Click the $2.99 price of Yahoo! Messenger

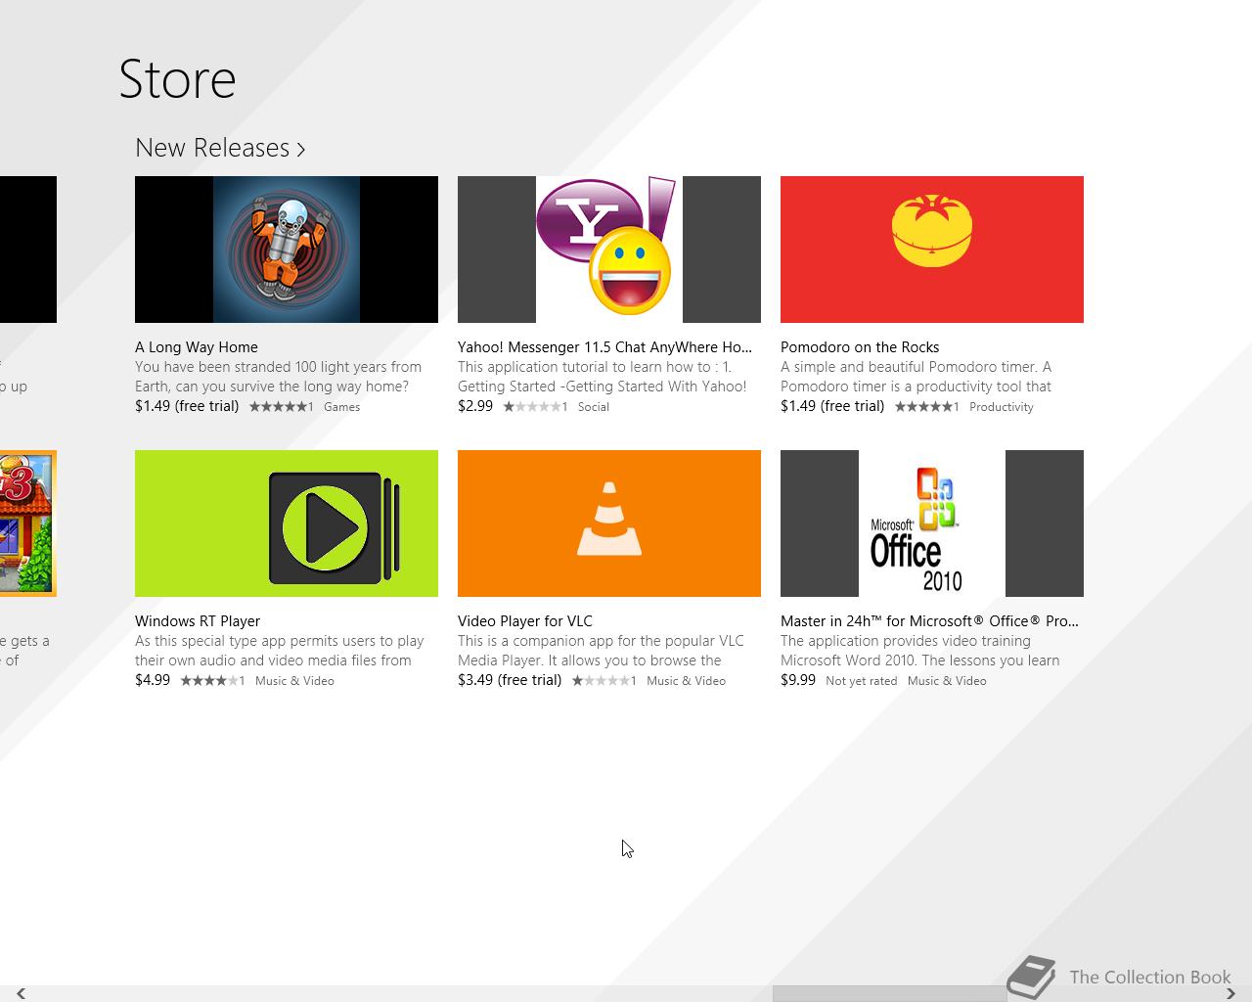click(x=475, y=406)
